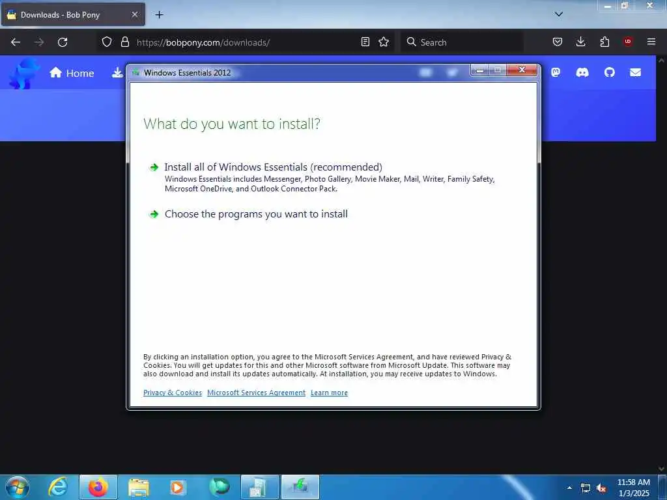Minimize the Windows Essentials 2012 window
This screenshot has width=667, height=500.
click(480, 70)
